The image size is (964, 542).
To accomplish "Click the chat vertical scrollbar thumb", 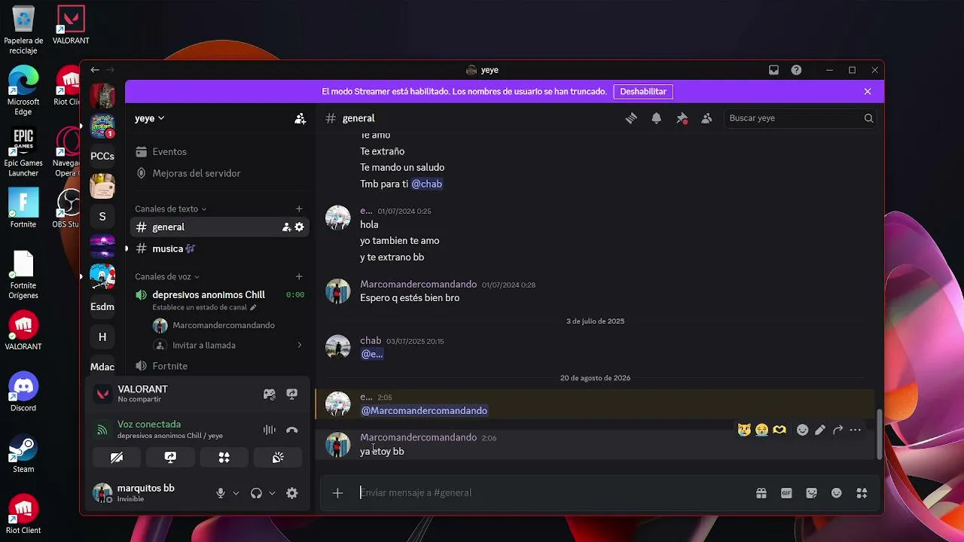I will [878, 433].
